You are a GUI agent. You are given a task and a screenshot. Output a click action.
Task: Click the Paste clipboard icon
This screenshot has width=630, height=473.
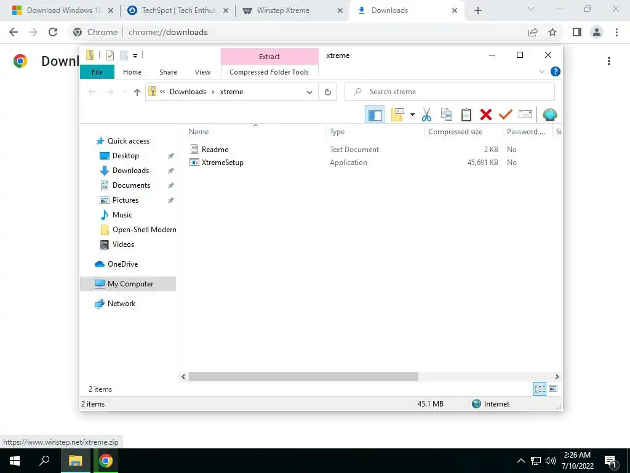click(466, 115)
